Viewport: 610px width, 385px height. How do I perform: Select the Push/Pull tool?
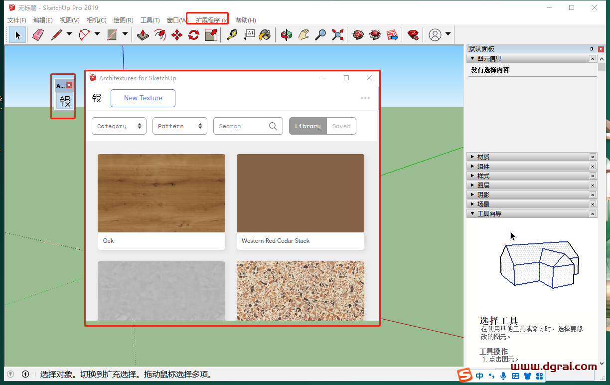(x=144, y=34)
